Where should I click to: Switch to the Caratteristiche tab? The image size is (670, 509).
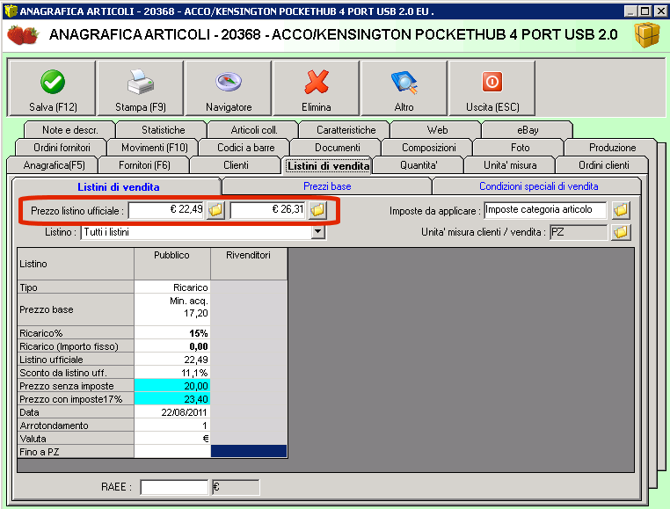click(x=346, y=130)
